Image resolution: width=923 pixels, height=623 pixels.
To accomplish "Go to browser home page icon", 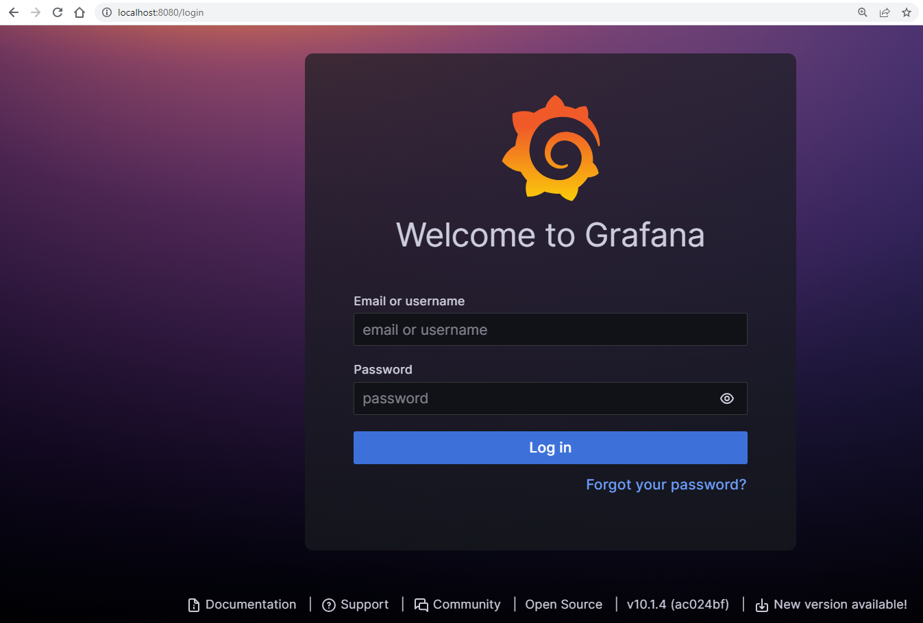I will pos(79,12).
